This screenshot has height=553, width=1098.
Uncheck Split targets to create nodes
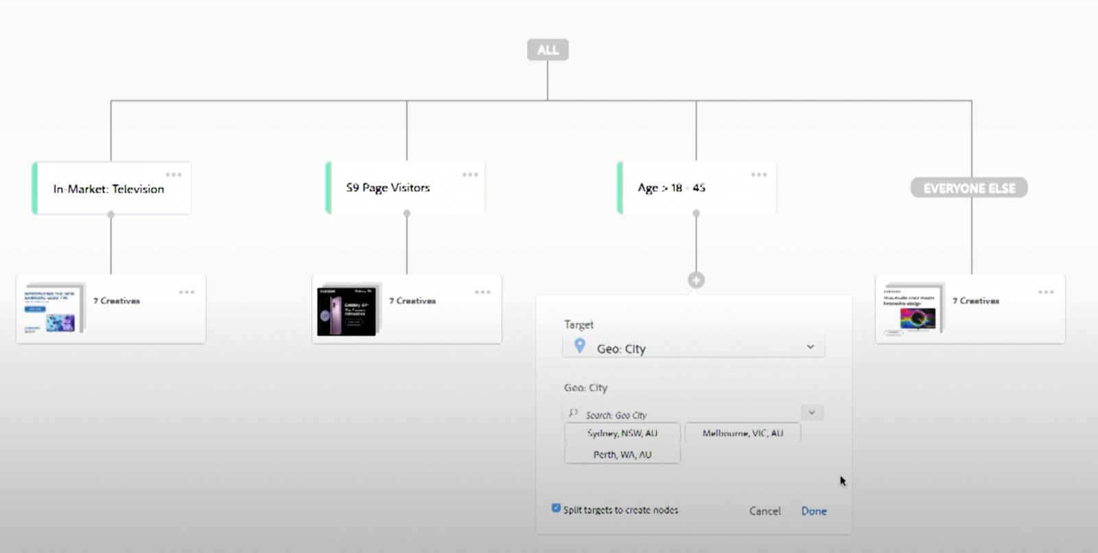[x=556, y=508]
